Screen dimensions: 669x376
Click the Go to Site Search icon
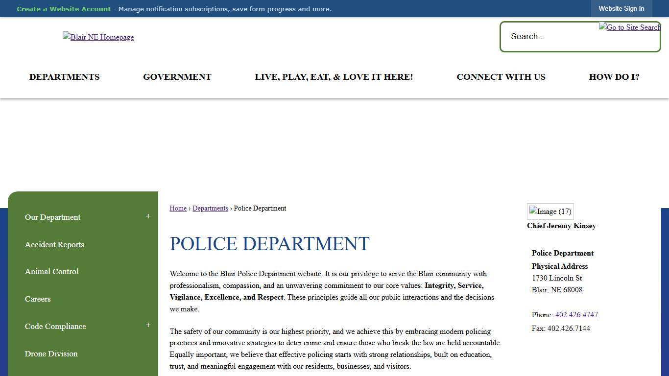point(629,27)
